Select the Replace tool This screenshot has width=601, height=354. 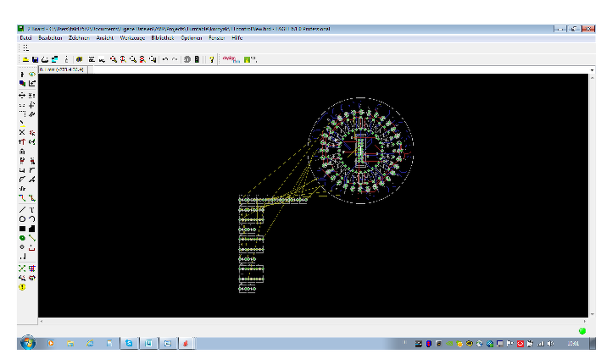click(x=32, y=142)
